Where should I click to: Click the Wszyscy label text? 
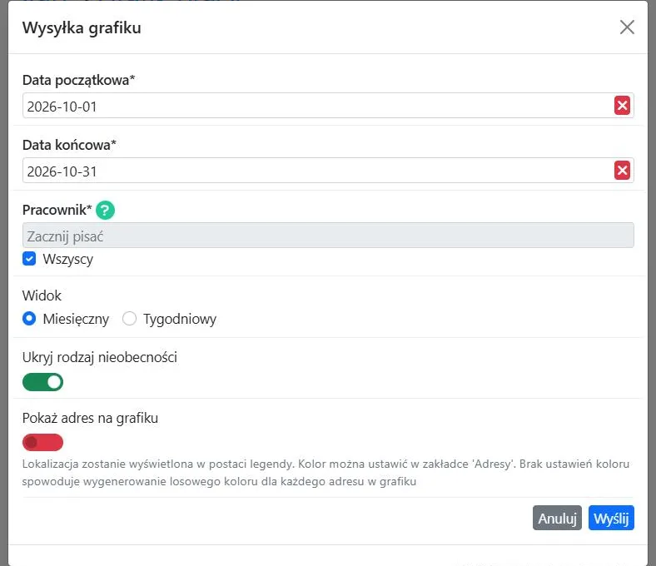tap(67, 259)
